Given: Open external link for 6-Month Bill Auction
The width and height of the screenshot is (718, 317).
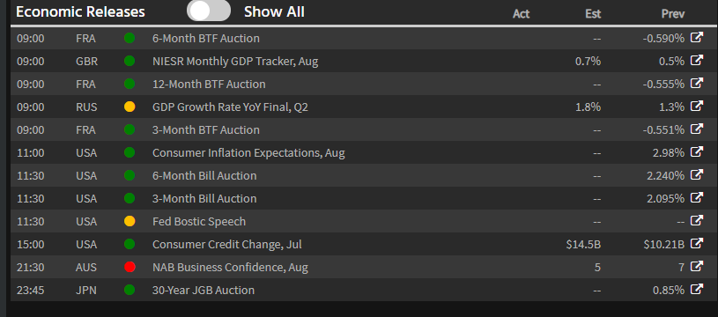Looking at the screenshot, I should pos(697,174).
